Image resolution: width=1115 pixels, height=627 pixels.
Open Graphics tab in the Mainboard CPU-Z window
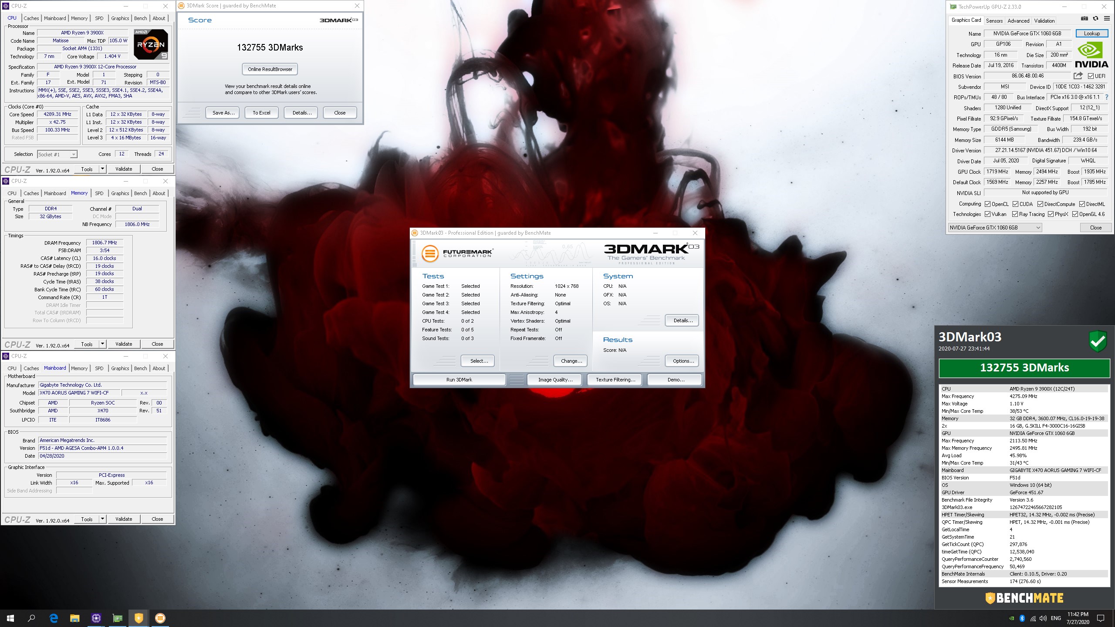point(120,368)
